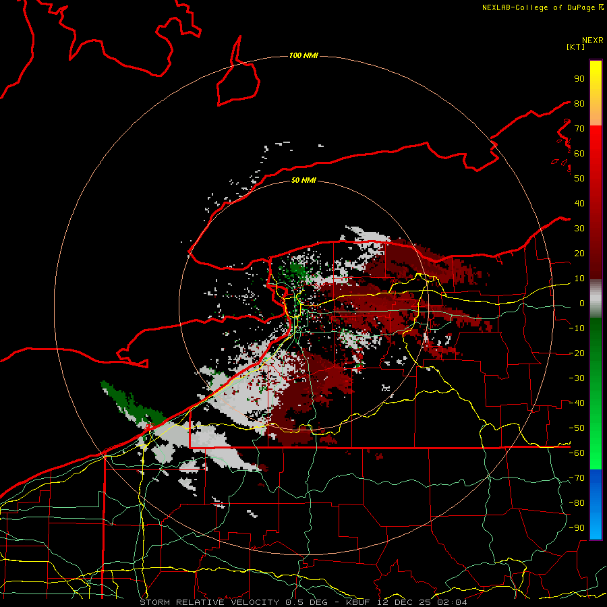607x607 pixels.
Task: Select the -80 value on the velocity scale
Action: (x=577, y=503)
